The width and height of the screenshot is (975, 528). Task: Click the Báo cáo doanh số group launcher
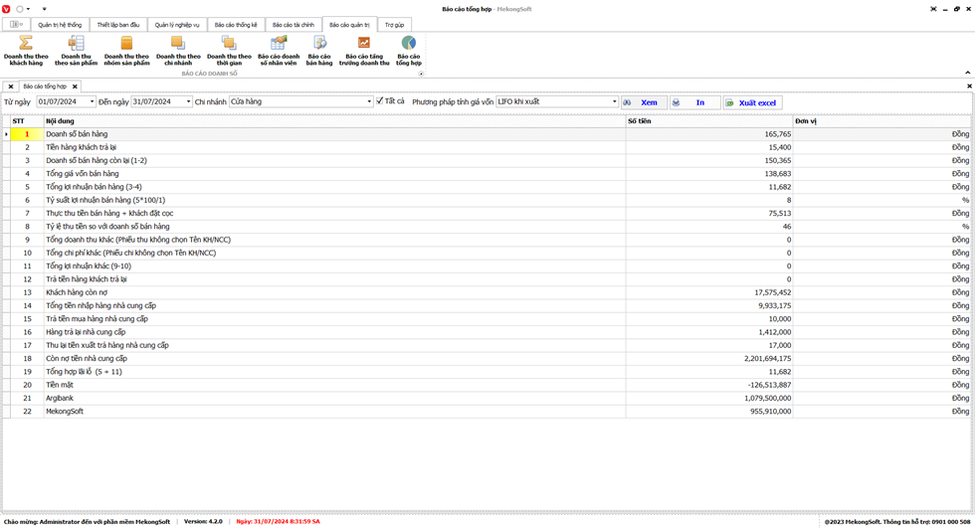click(421, 74)
